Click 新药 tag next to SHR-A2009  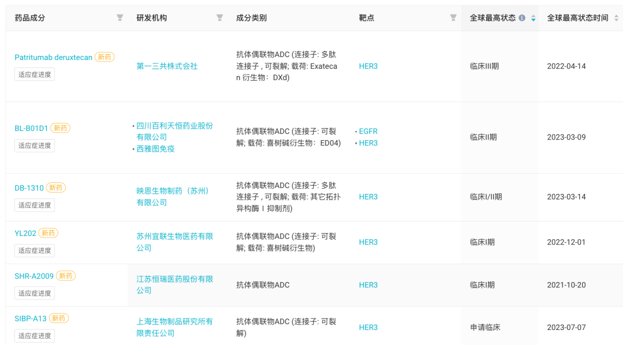pyautogui.click(x=66, y=276)
